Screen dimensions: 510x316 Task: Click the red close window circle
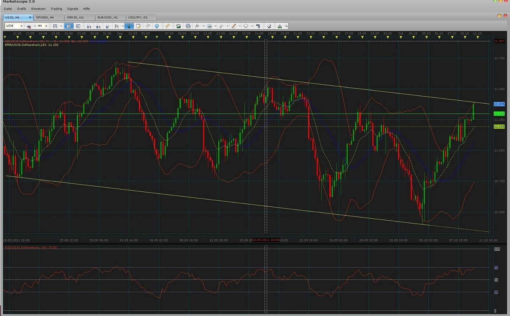tap(505, 16)
